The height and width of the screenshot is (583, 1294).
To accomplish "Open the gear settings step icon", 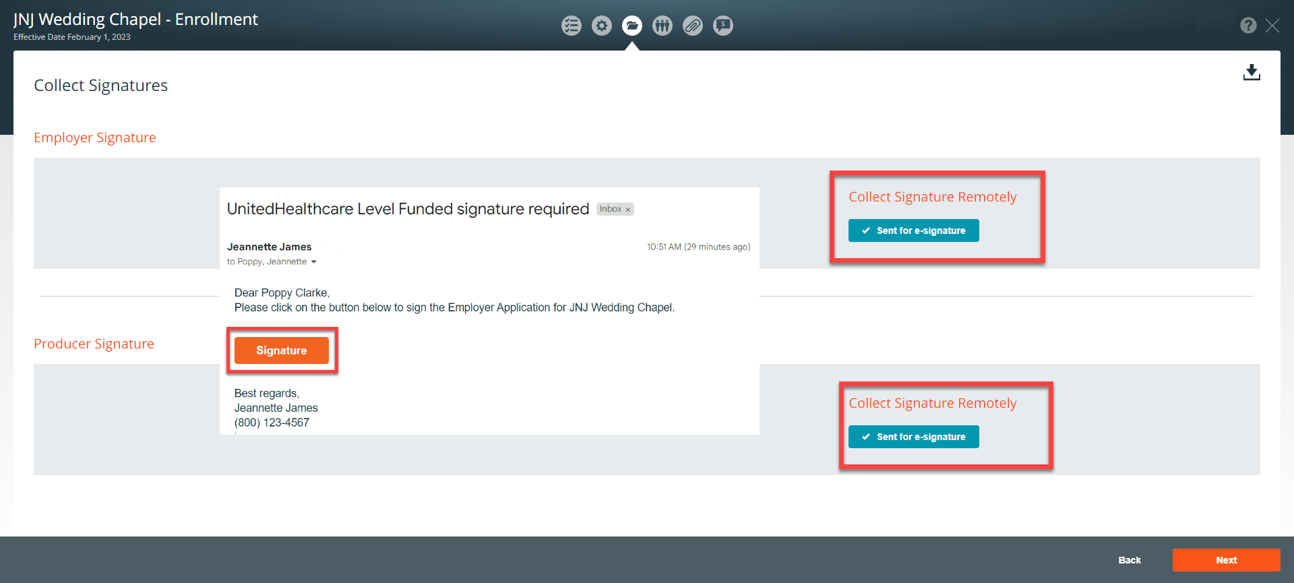I will point(602,26).
